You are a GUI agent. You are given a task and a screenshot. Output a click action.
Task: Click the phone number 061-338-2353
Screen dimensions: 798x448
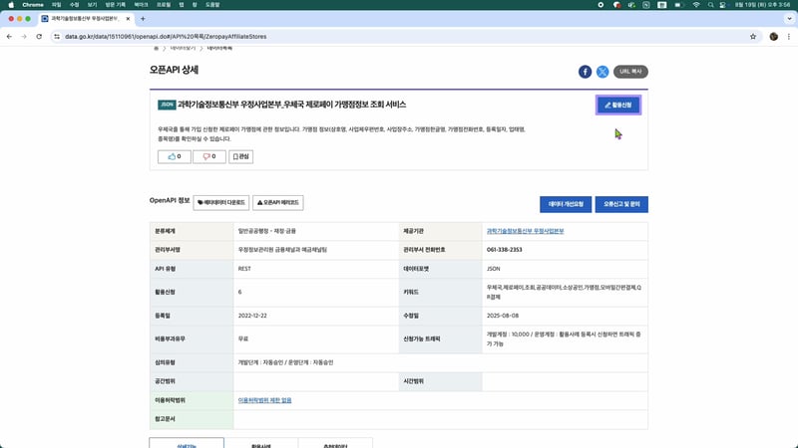pos(505,250)
